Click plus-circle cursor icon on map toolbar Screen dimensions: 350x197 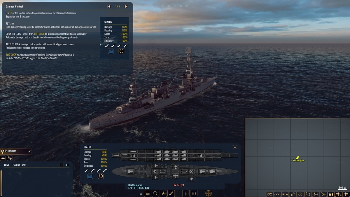[x=316, y=194]
